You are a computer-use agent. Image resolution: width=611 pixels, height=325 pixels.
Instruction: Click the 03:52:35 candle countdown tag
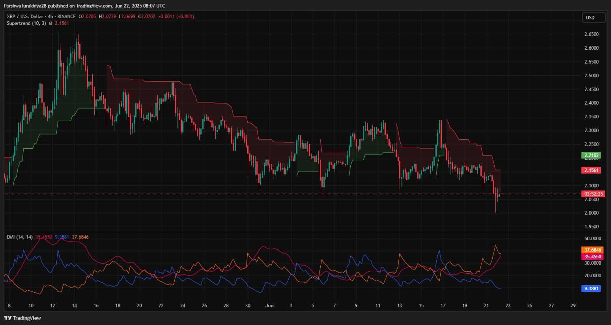point(593,194)
